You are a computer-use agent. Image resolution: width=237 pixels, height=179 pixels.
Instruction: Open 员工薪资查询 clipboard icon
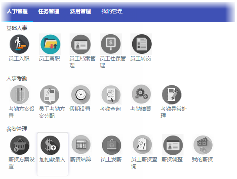(x=142, y=145)
